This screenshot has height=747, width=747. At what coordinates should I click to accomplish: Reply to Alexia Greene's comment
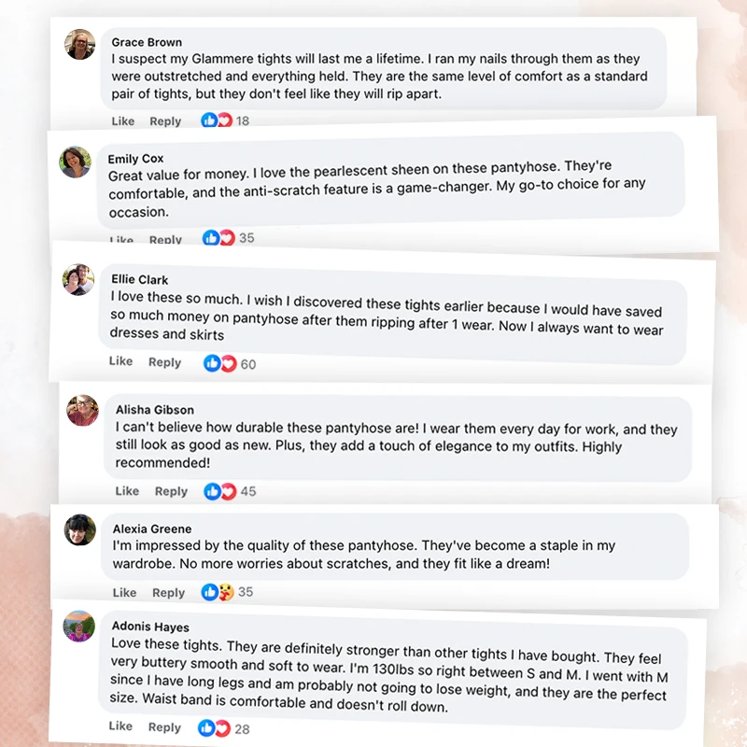[x=168, y=593]
